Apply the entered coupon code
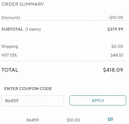 pyautogui.click(x=98, y=101)
